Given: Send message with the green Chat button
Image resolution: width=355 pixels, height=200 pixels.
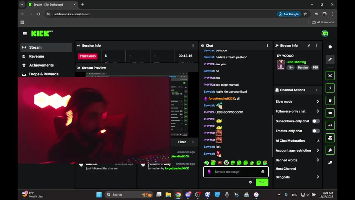Looking at the screenshot, I should pos(262,182).
